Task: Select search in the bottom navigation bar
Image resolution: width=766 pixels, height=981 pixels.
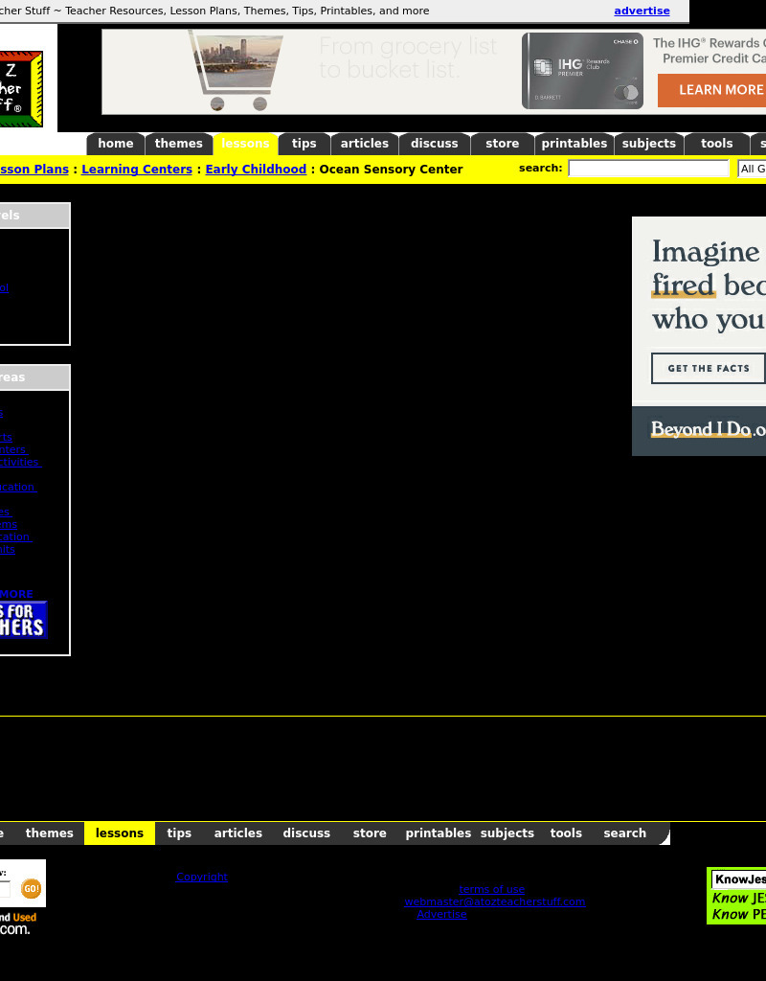Action: (624, 833)
